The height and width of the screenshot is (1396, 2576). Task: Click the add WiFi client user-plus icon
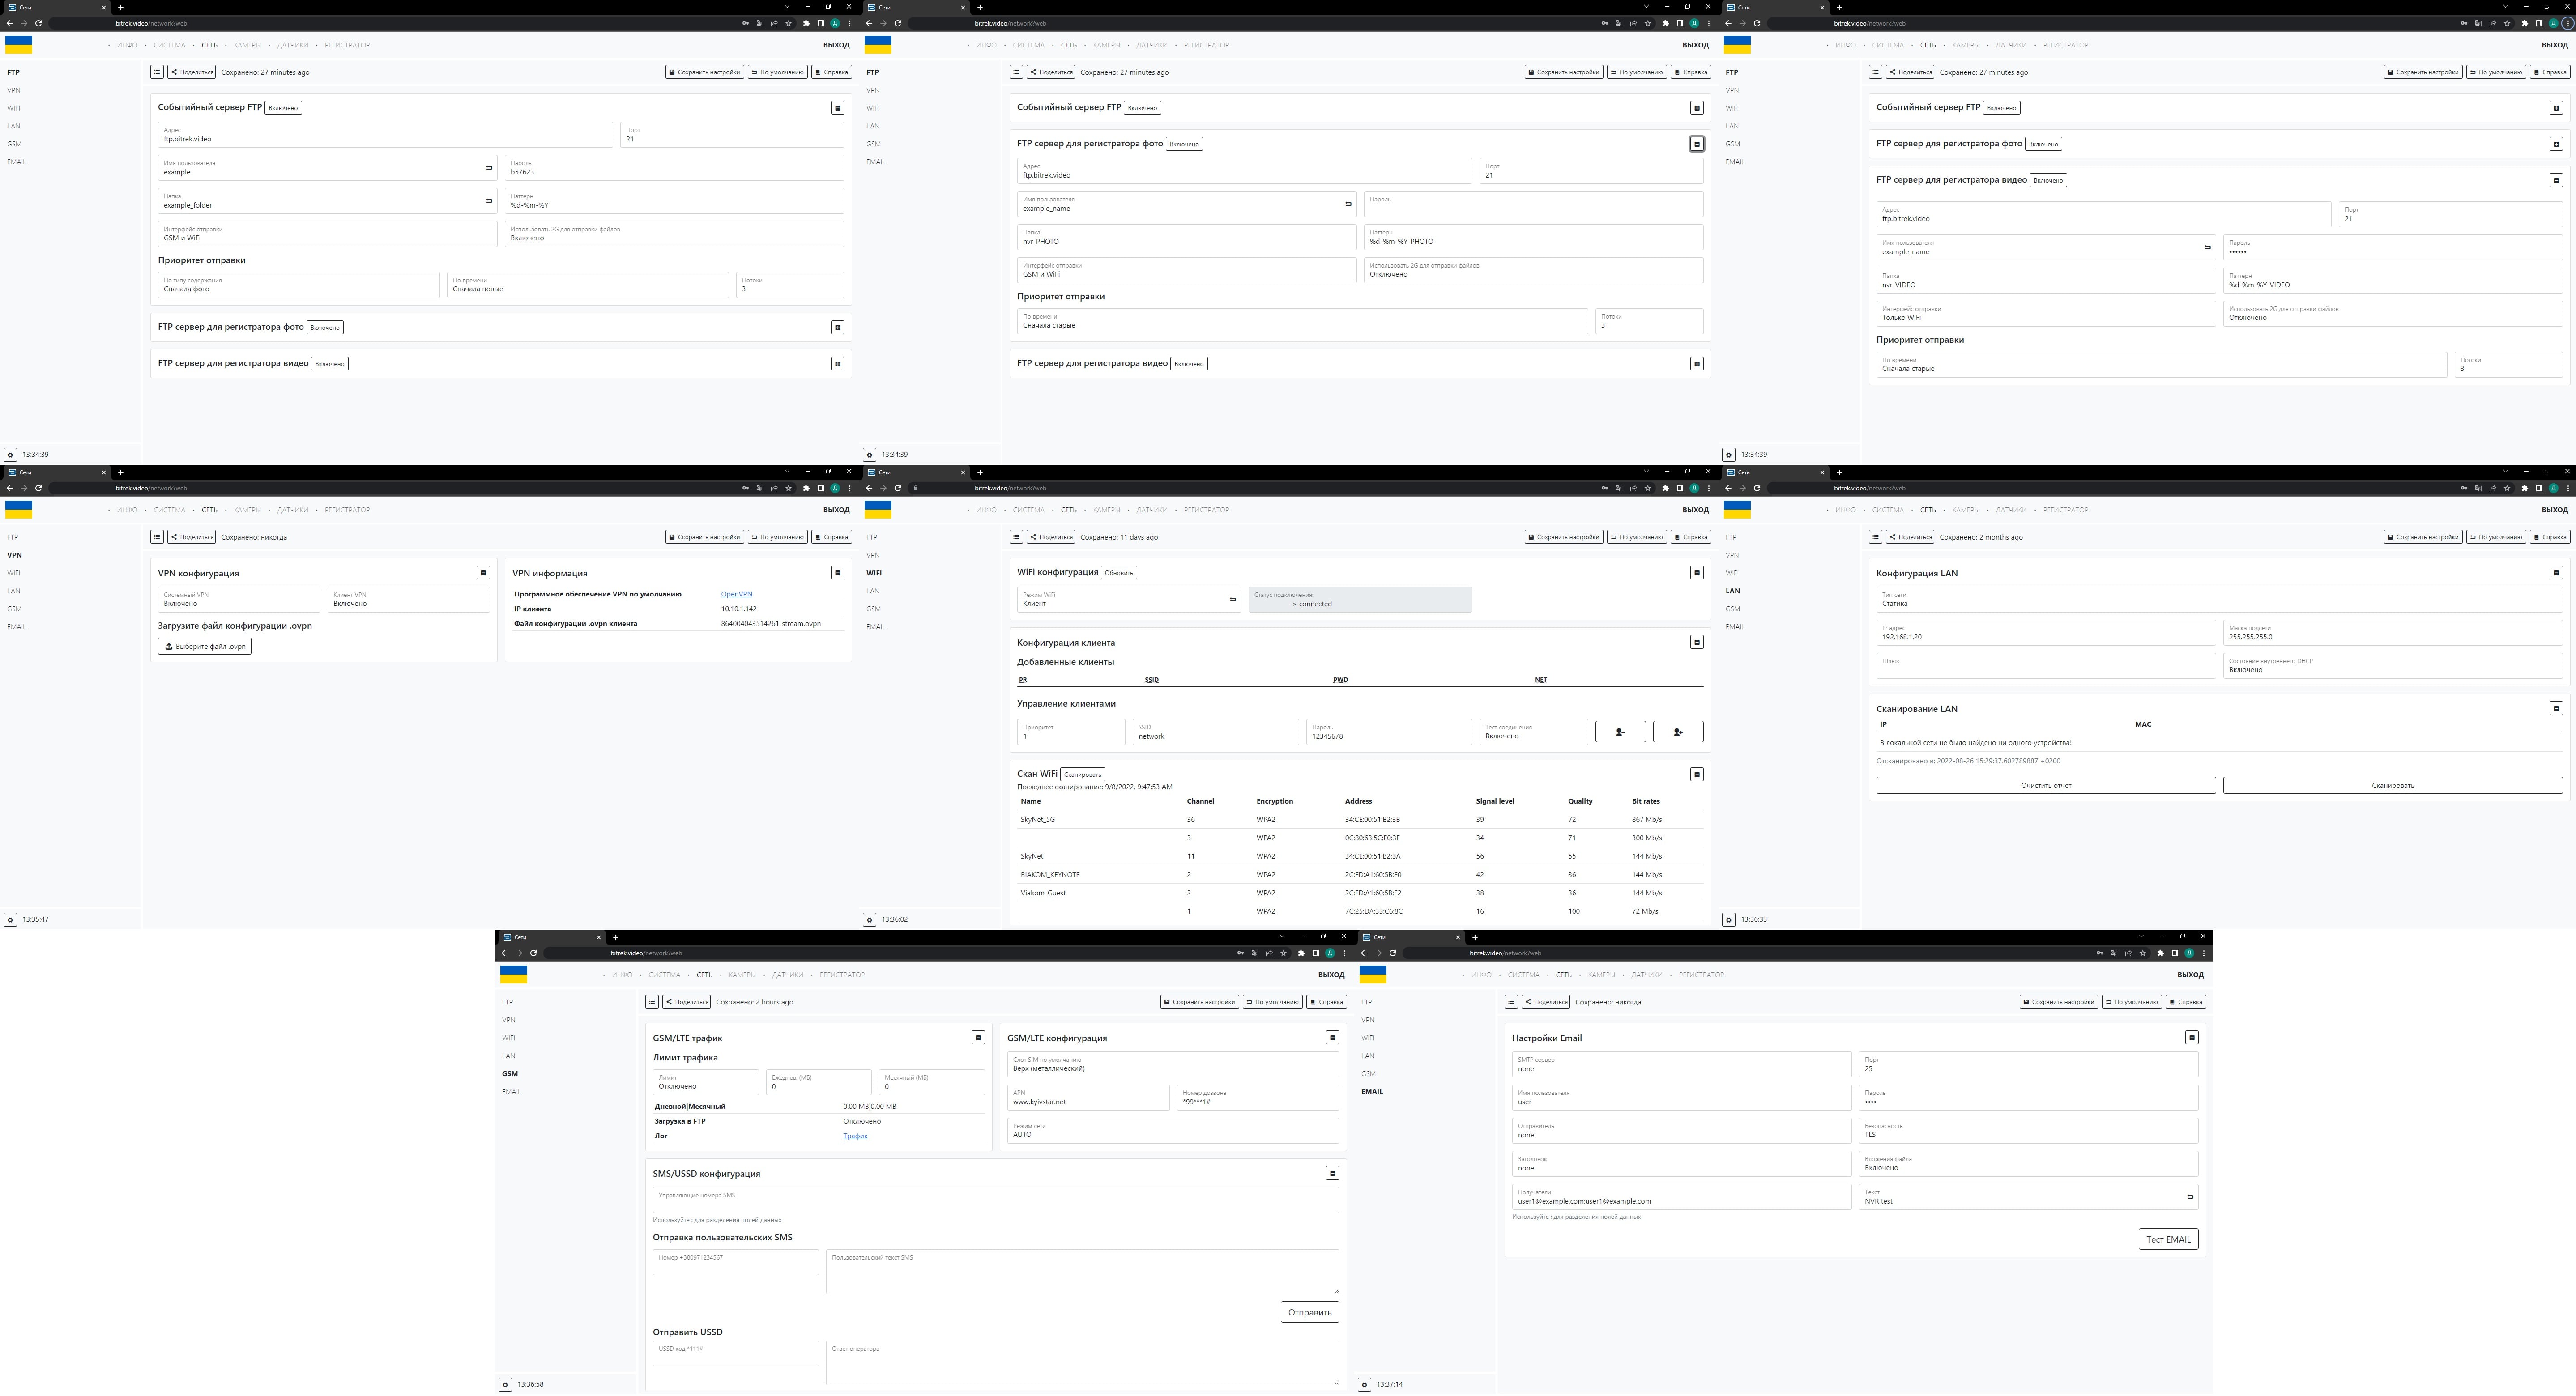[1678, 732]
